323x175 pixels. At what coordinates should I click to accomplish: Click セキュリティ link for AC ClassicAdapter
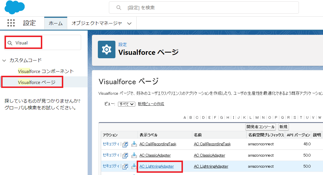(111, 155)
